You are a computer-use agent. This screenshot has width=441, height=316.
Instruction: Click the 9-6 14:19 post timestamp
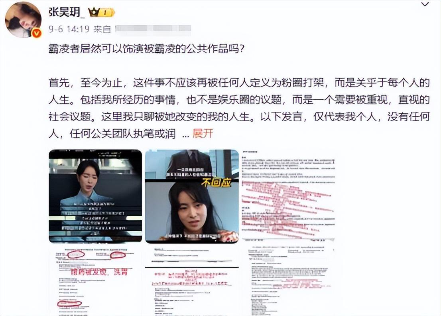(69, 29)
